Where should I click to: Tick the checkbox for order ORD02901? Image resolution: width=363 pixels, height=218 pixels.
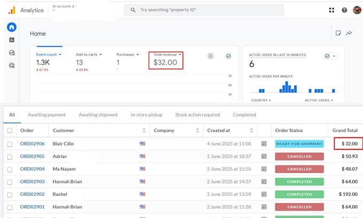[x=10, y=207]
